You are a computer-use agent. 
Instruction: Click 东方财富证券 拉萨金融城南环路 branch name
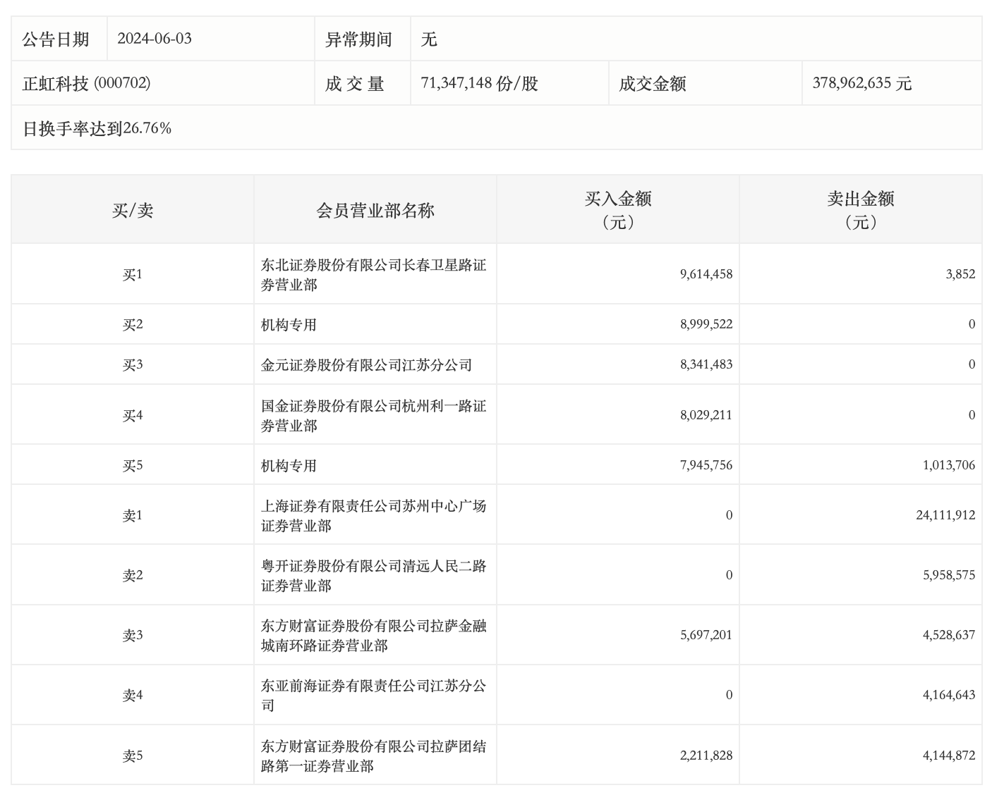coord(374,636)
